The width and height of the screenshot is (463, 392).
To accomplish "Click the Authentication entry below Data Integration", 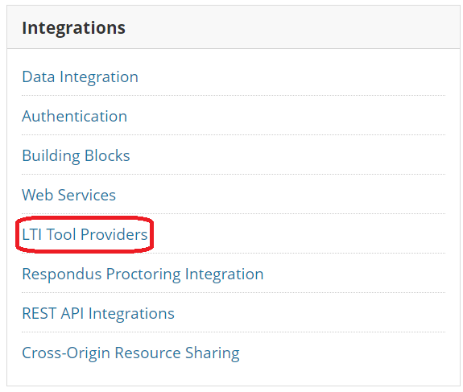I will coord(74,116).
